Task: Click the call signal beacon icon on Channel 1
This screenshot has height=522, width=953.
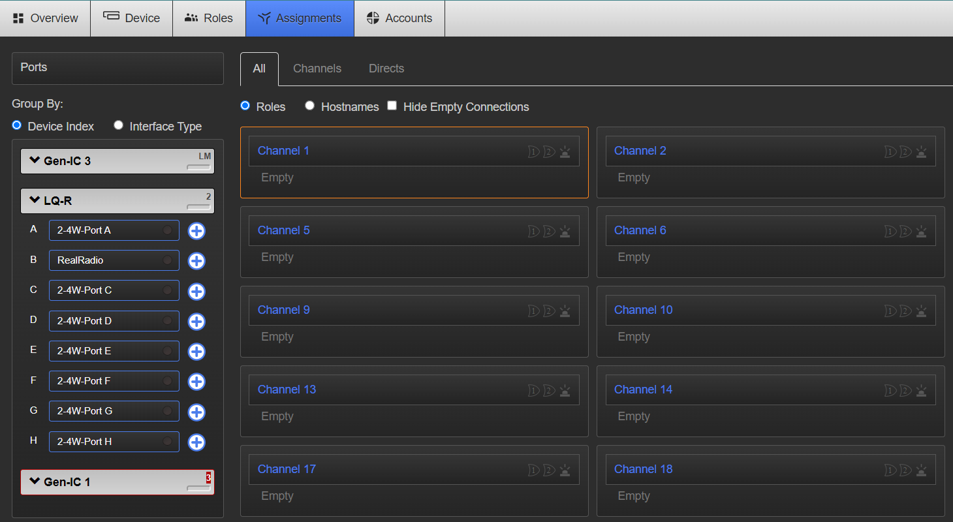Action: tap(565, 152)
